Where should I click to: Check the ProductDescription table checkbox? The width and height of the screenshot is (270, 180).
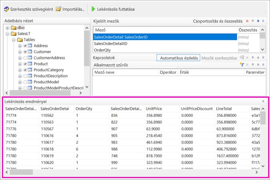coord(25,76)
